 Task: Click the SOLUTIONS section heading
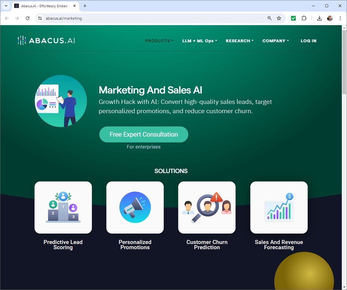point(171,171)
